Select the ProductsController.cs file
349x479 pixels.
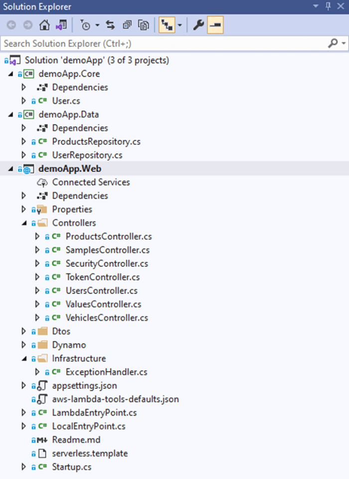pyautogui.click(x=108, y=237)
